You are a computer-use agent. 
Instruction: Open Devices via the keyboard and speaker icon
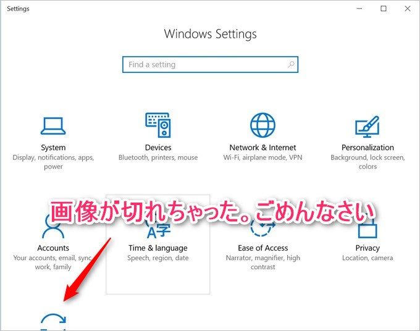(x=158, y=125)
